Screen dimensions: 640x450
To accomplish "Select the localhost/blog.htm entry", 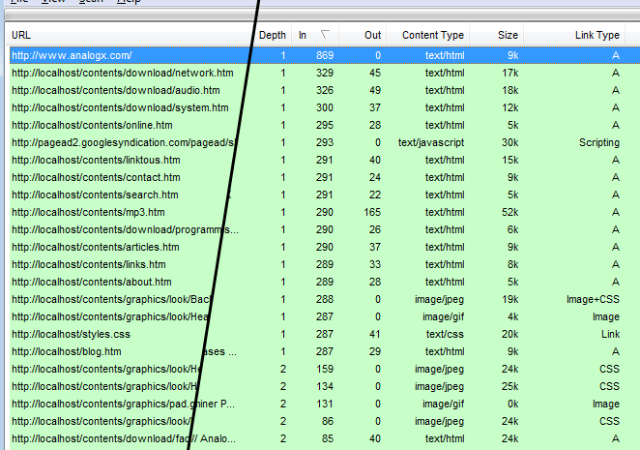I will tap(66, 352).
